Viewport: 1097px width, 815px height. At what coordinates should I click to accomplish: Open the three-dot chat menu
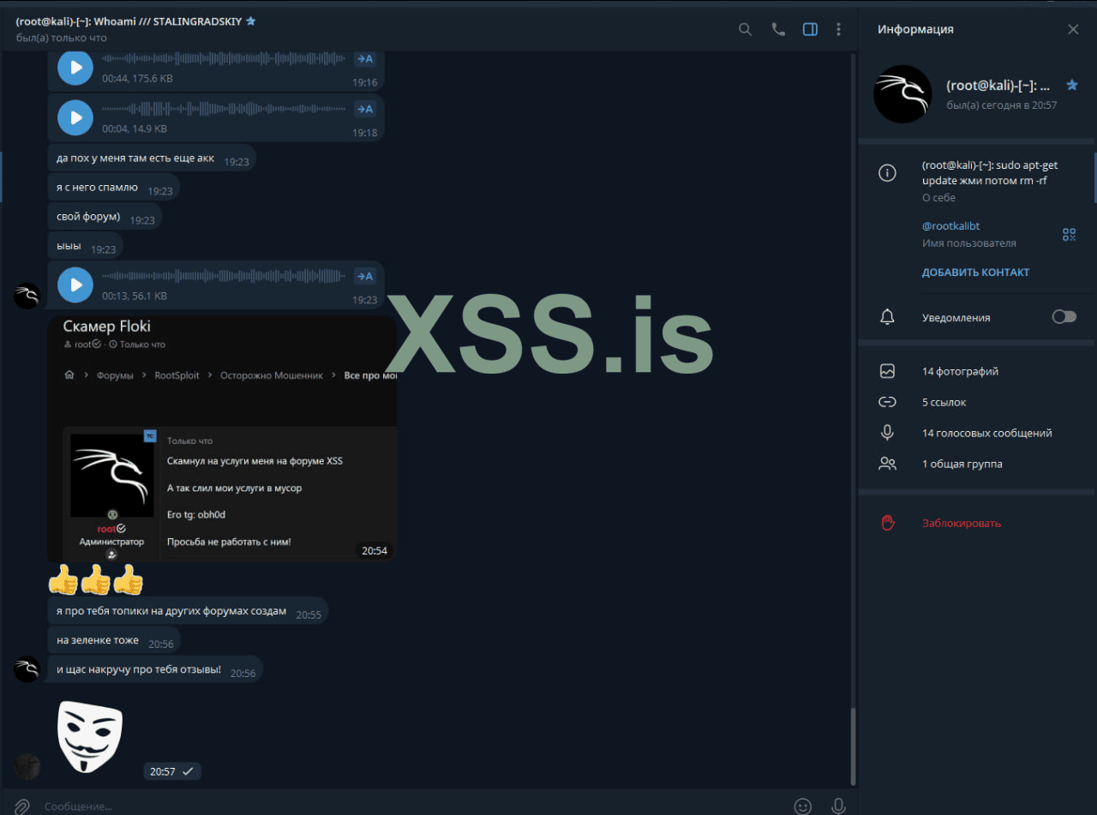[x=838, y=29]
